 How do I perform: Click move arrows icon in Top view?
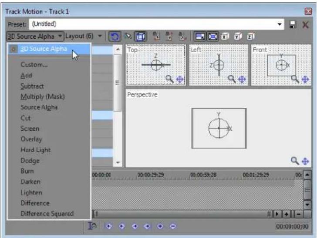[180, 79]
